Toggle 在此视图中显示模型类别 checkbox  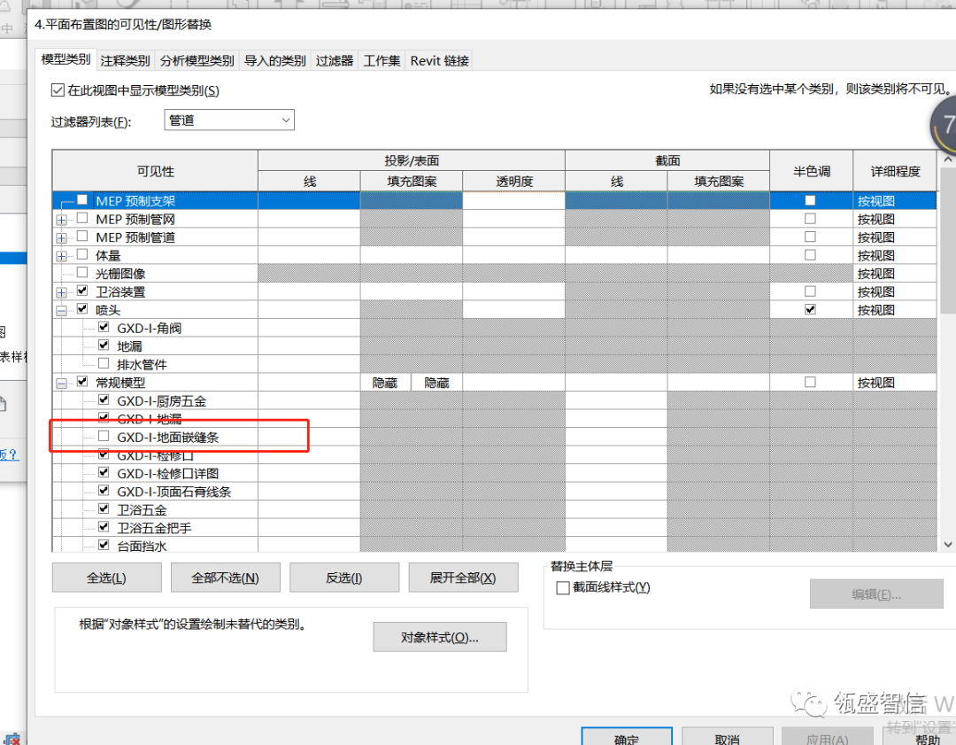[58, 90]
